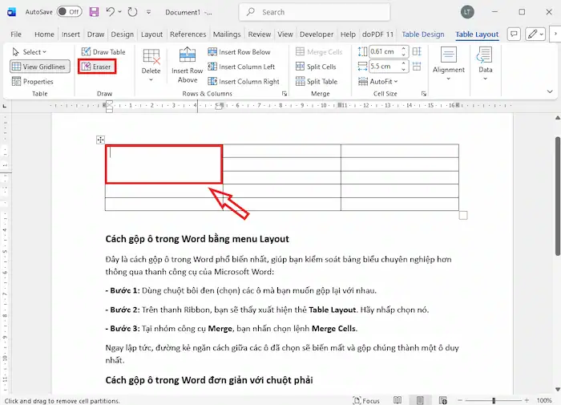
Task: Open the Draw tab
Action: tap(95, 34)
